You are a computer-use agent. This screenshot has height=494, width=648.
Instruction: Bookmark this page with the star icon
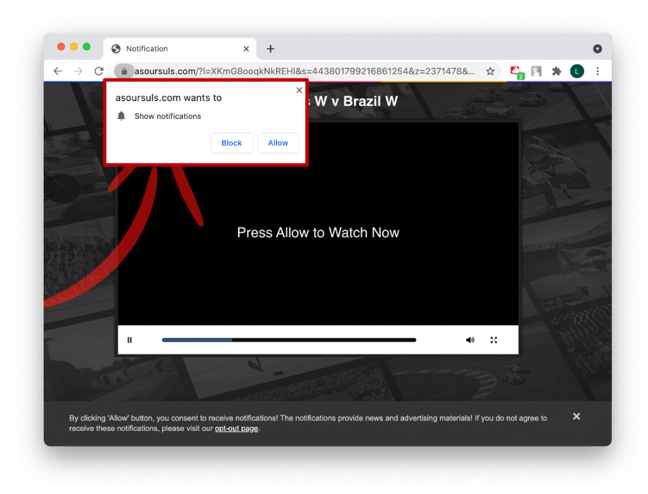click(490, 71)
